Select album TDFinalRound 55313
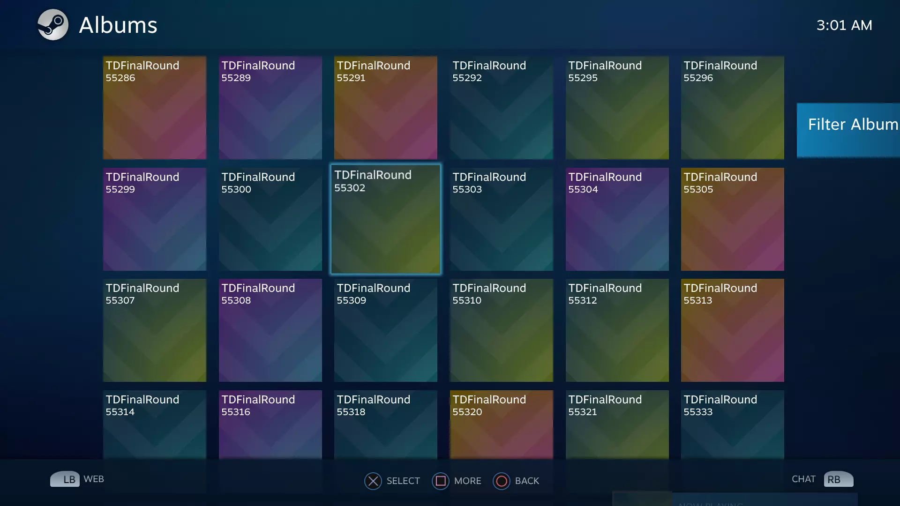This screenshot has width=900, height=506. 732,330
